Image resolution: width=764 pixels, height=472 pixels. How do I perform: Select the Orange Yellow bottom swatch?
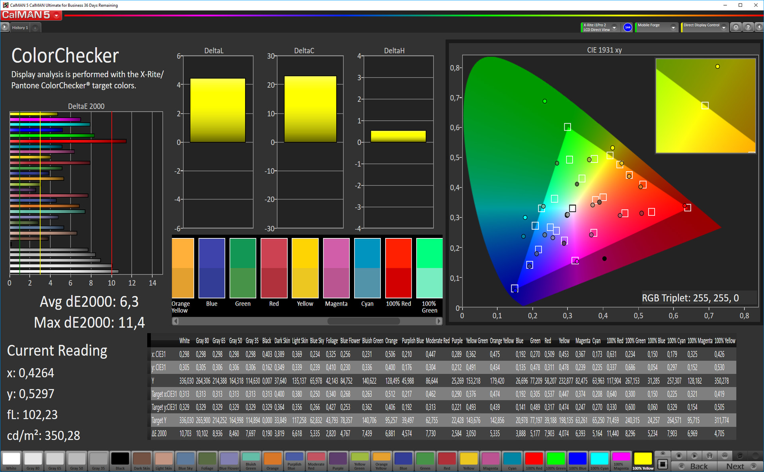tap(382, 461)
